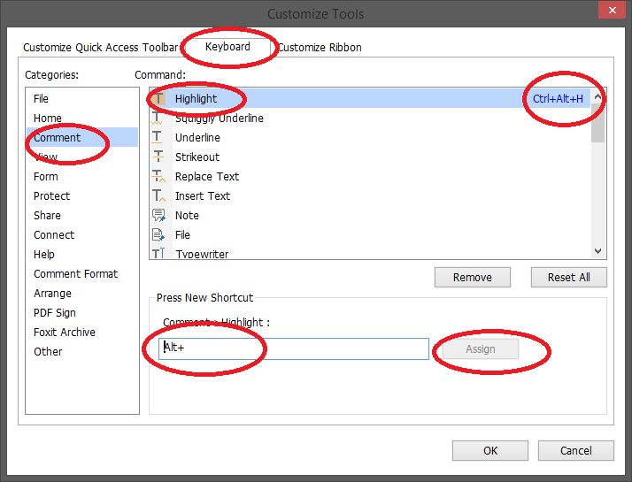The width and height of the screenshot is (632, 482).
Task: Select the Strikeout command
Action: (x=370, y=157)
